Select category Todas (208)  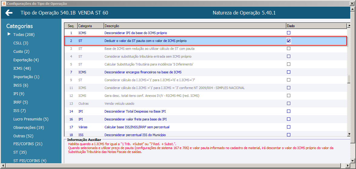pos(24,35)
